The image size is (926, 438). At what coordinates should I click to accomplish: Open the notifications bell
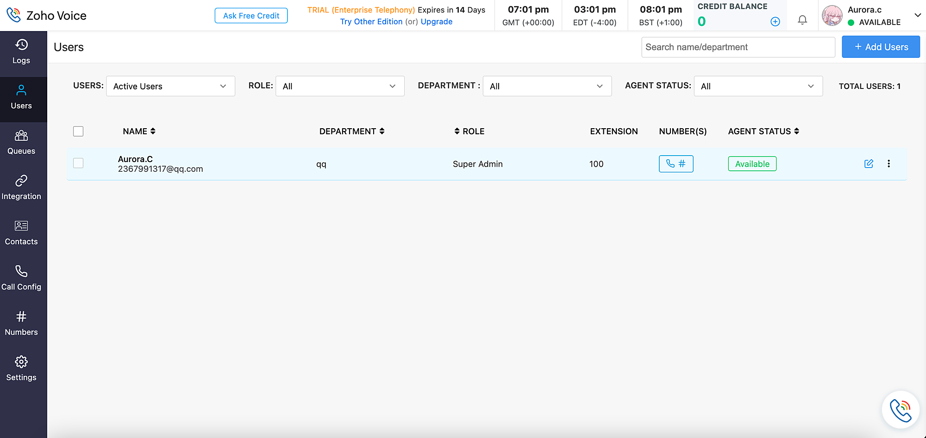point(802,20)
